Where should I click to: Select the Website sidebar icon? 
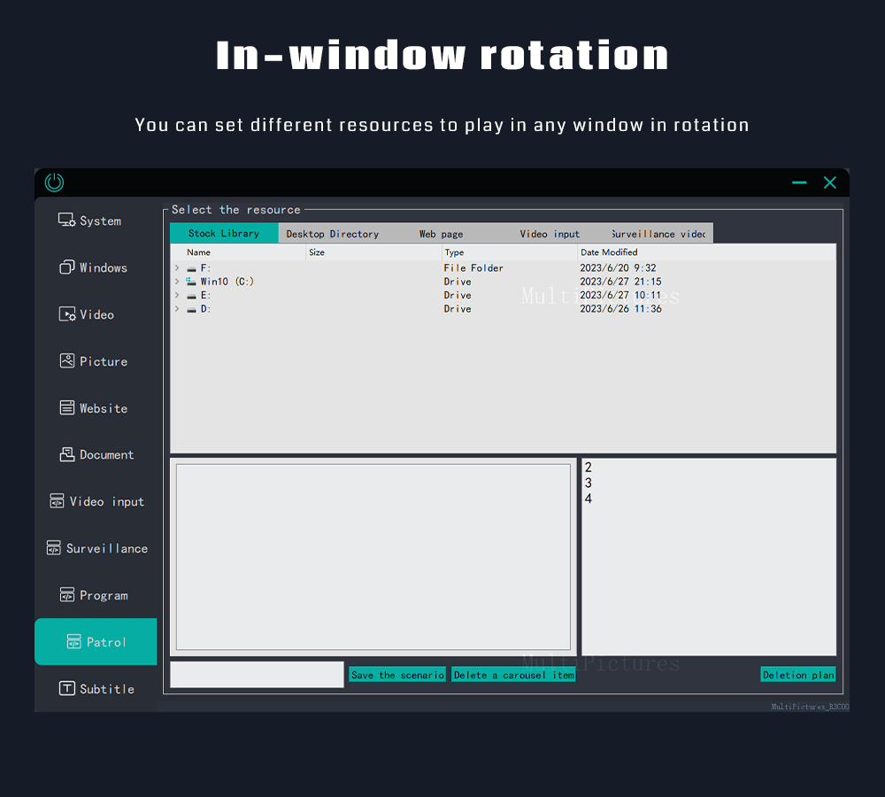(96, 408)
